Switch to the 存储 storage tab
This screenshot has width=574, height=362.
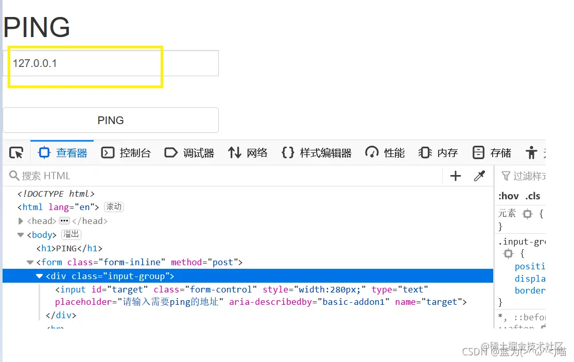click(491, 152)
